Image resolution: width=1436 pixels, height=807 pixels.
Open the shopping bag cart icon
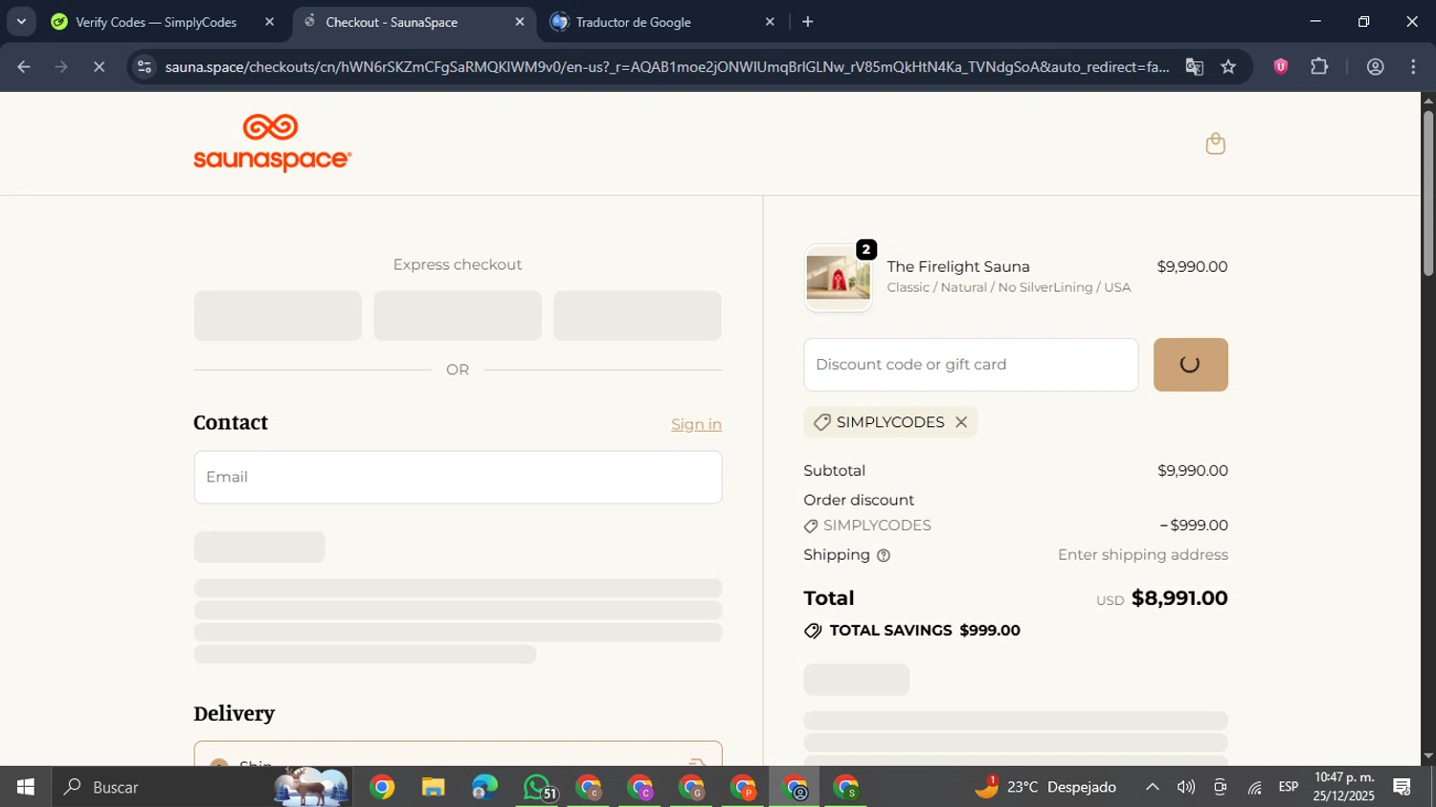[1215, 144]
